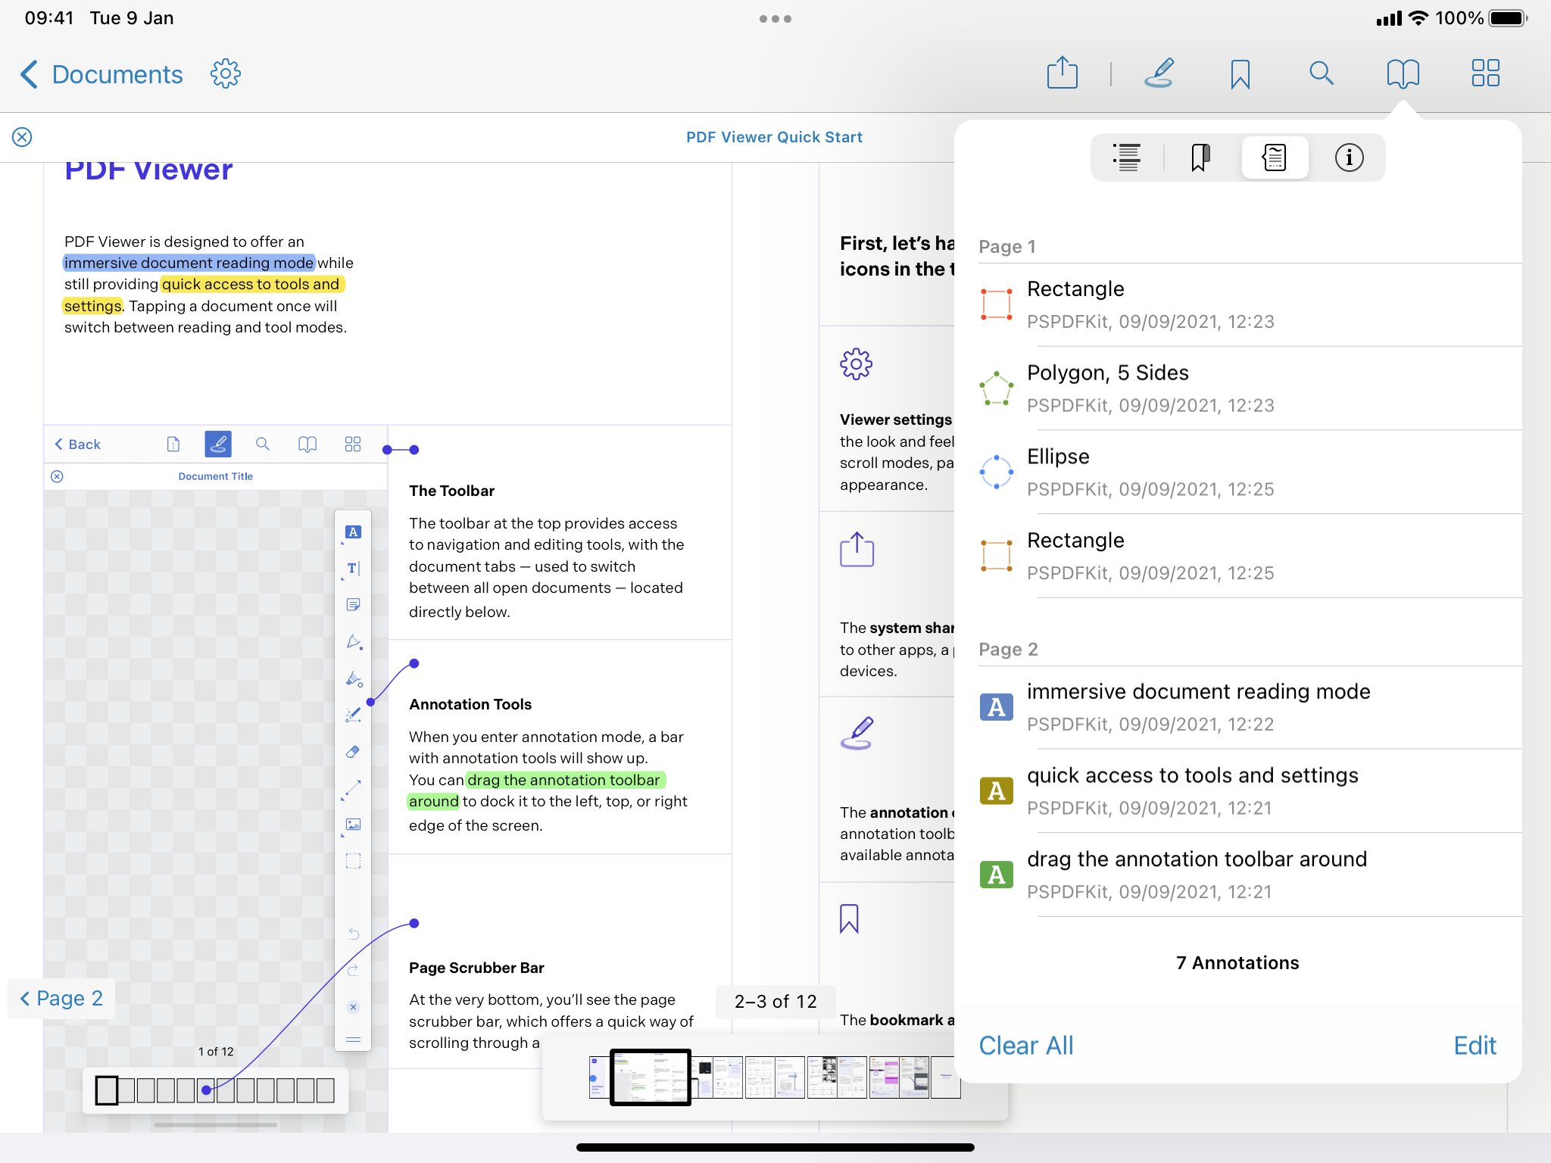Tap the open-book outline icon
Viewport: 1551px width, 1163px height.
pos(1403,73)
